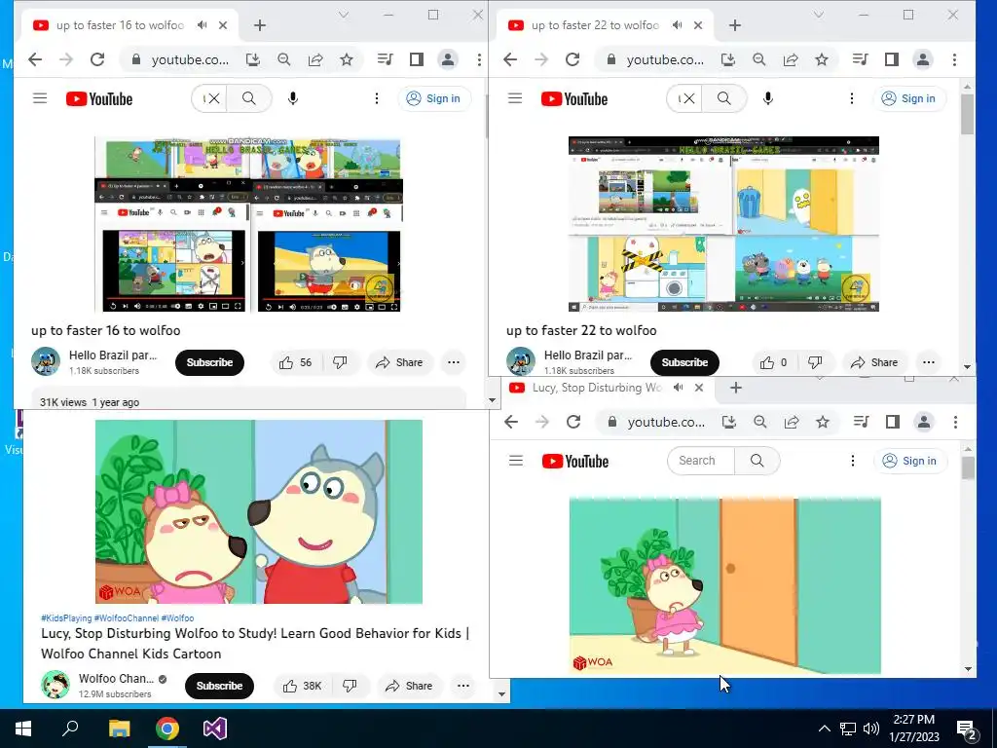Open new tab in 'up to faster 16' window
This screenshot has width=997, height=748.
pyautogui.click(x=259, y=25)
